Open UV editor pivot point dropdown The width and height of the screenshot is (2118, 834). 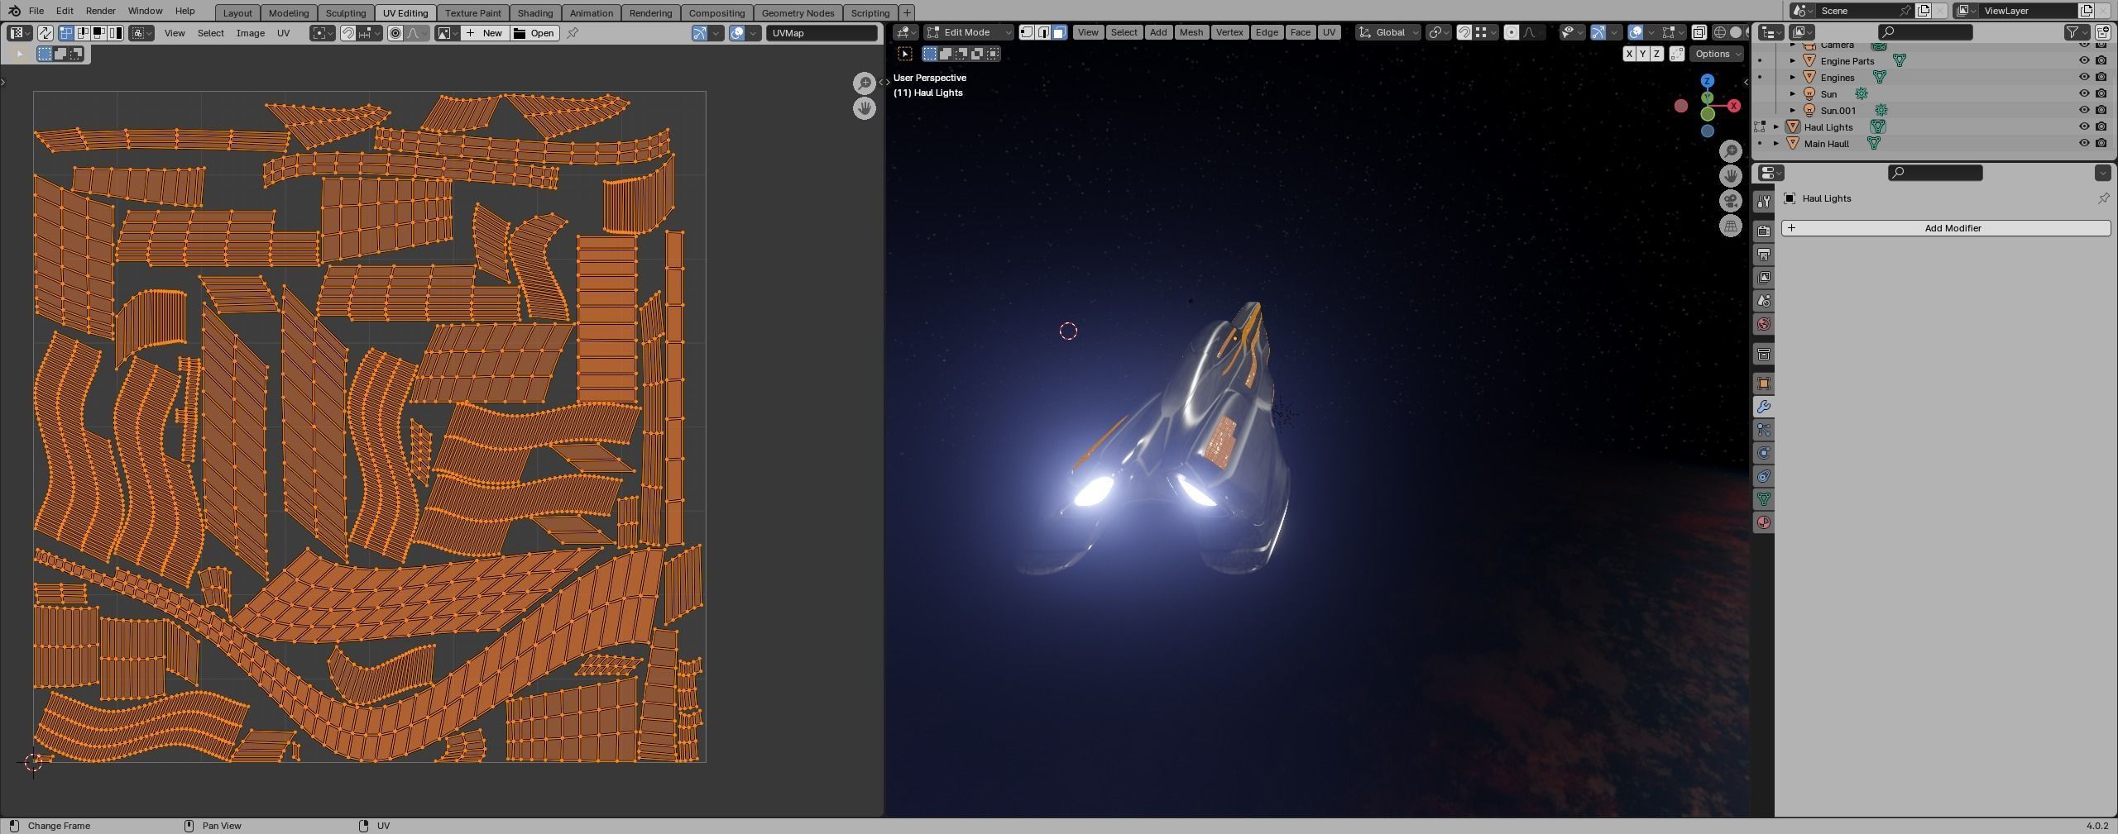(x=322, y=33)
